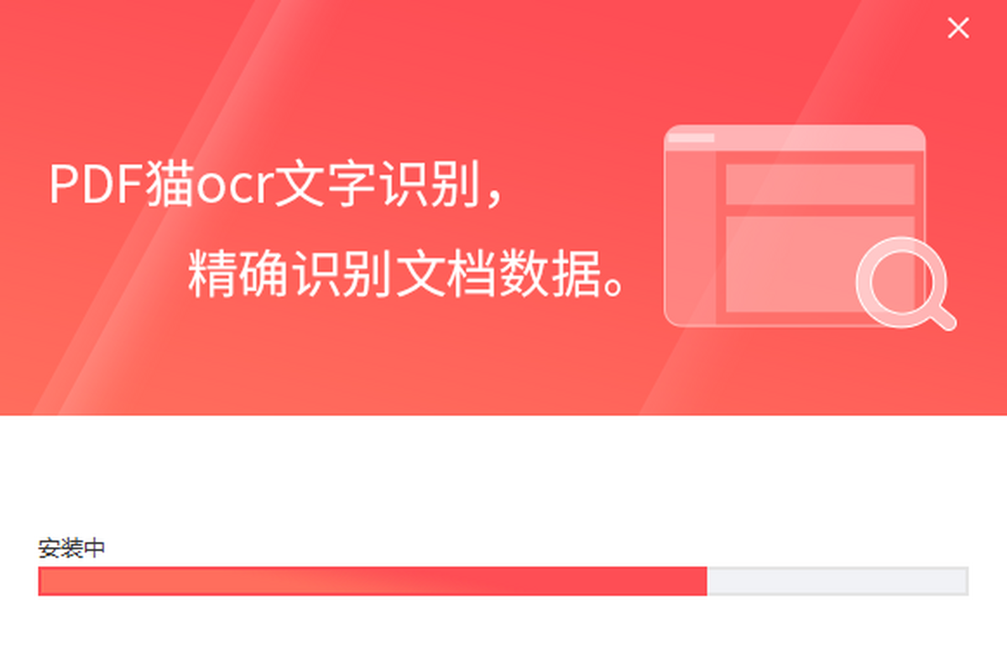Click the illustration's top content block
Viewport: 1007px width, 667px height.
point(820,185)
